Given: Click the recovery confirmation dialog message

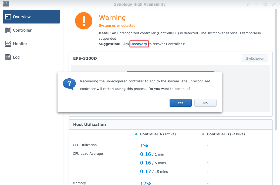Looking at the screenshot, I should point(145,85).
